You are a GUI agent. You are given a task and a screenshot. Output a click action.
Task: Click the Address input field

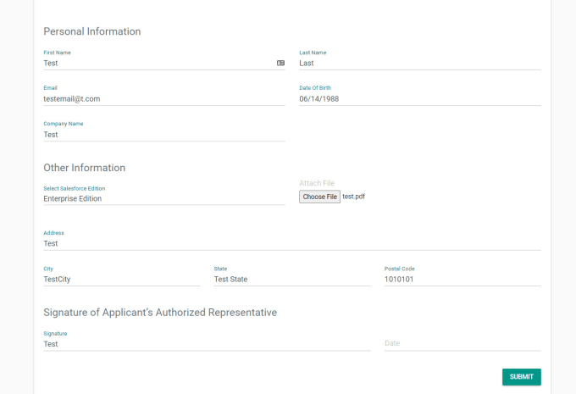tap(292, 243)
